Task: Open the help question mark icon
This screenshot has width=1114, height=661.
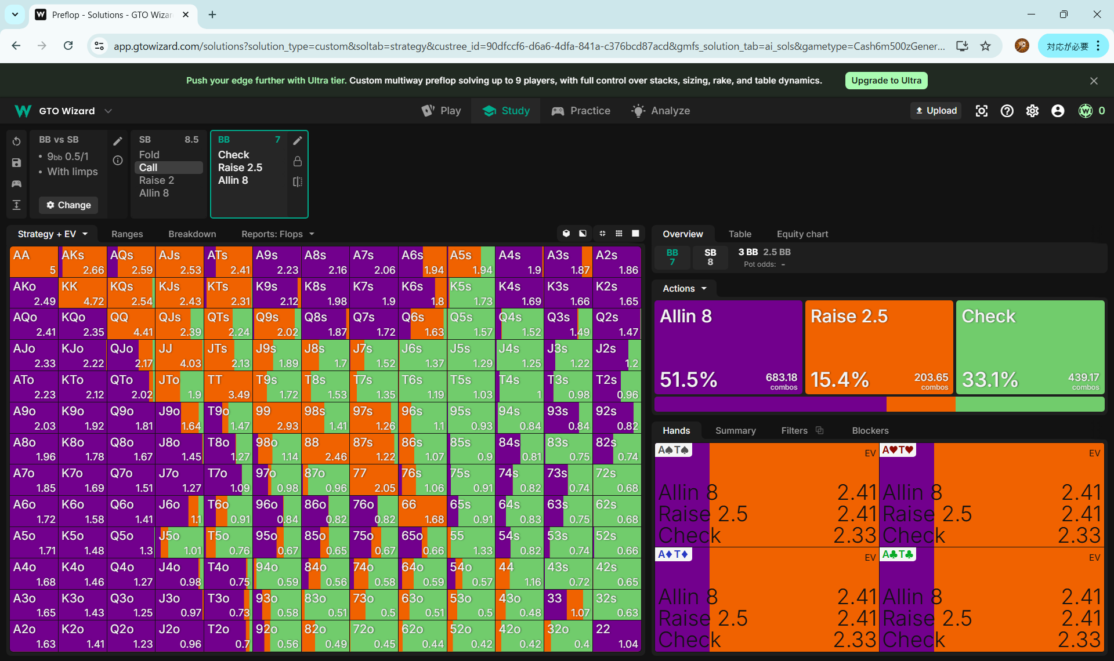Action: [x=1007, y=111]
